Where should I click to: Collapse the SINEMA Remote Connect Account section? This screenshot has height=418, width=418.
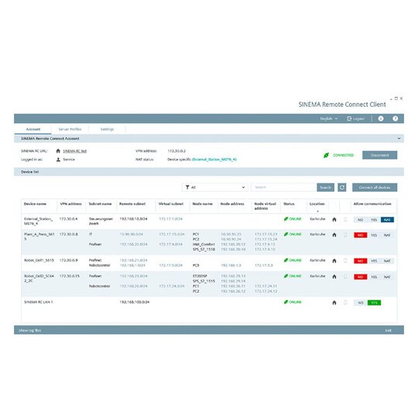[399, 139]
